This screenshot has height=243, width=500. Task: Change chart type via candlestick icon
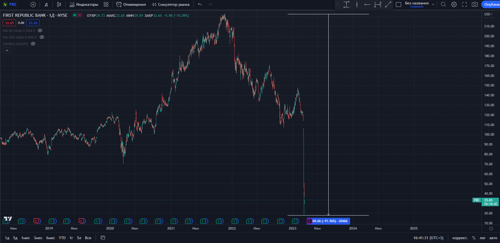[59, 5]
